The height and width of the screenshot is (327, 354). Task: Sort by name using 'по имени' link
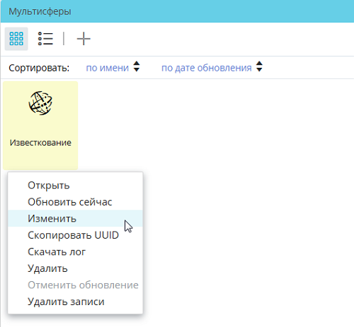pos(107,68)
